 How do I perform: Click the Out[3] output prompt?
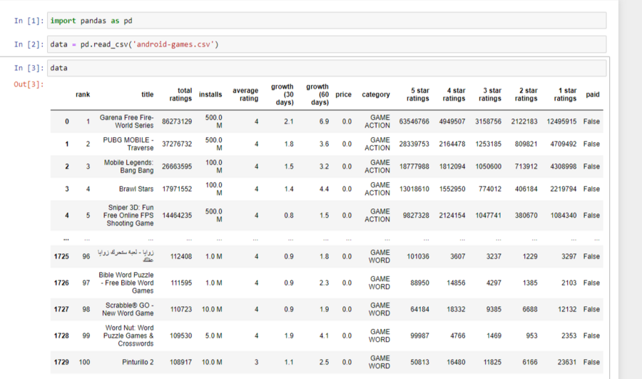click(x=29, y=84)
